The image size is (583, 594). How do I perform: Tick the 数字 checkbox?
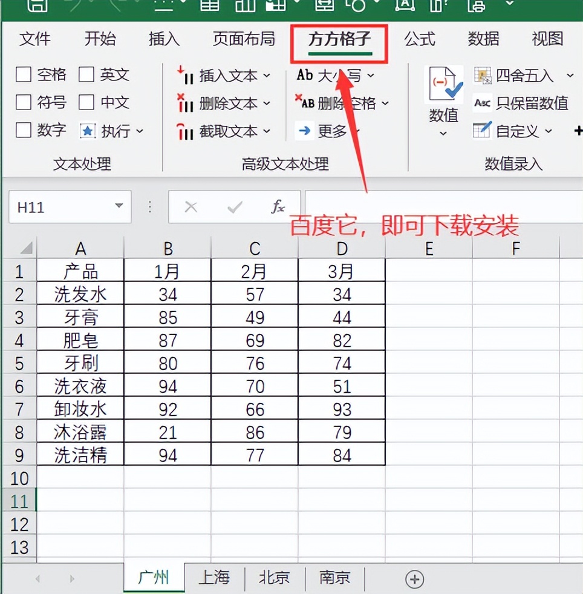[x=24, y=131]
